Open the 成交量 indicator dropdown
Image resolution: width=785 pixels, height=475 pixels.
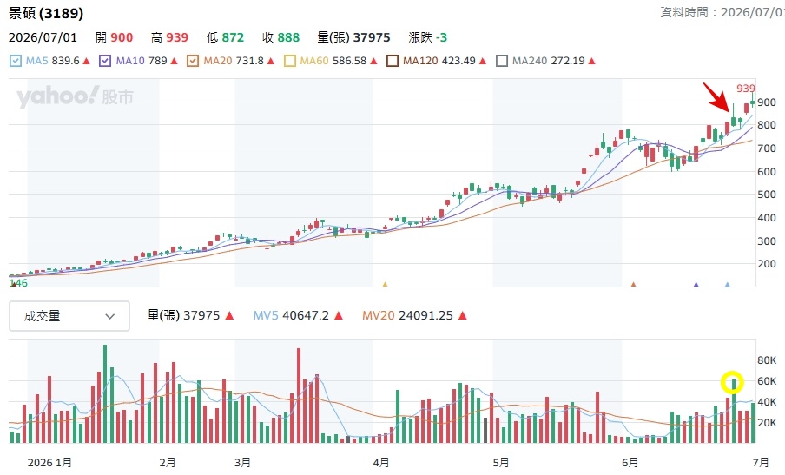[x=69, y=316]
